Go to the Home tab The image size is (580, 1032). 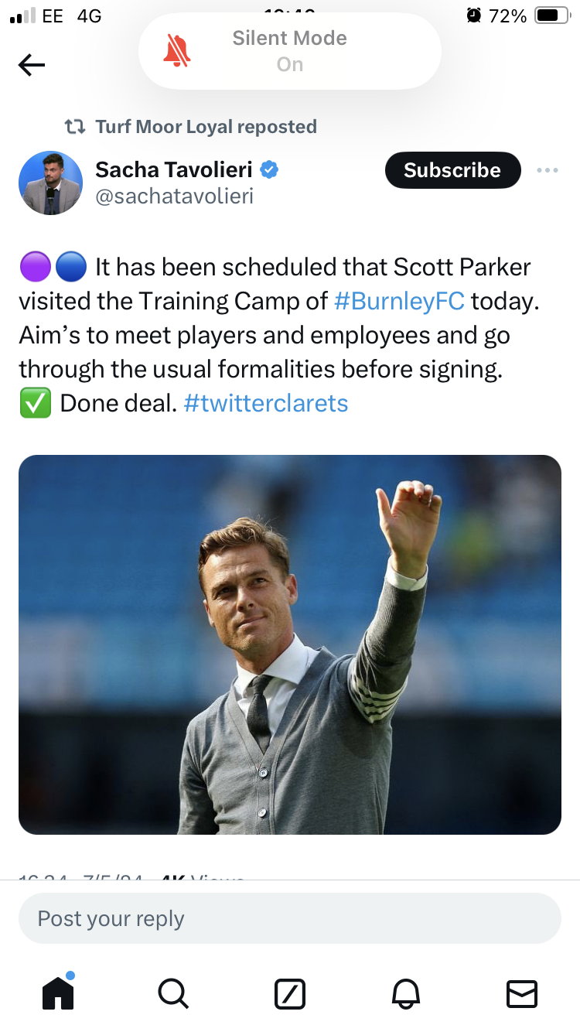tap(58, 993)
